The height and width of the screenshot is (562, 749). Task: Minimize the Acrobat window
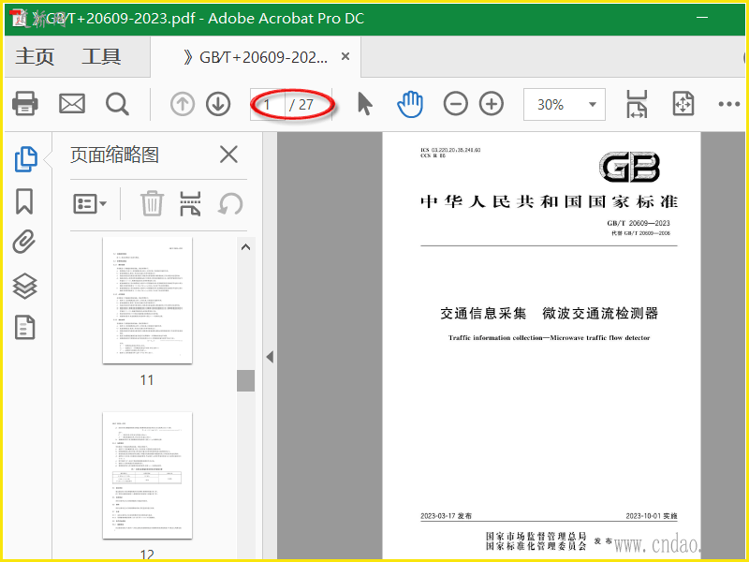pyautogui.click(x=702, y=18)
